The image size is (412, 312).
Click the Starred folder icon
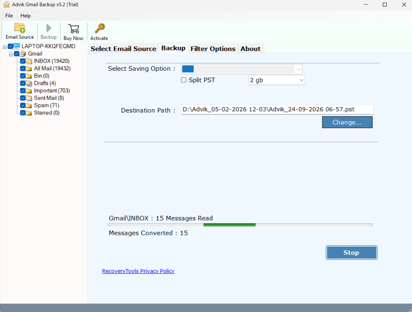pos(29,113)
